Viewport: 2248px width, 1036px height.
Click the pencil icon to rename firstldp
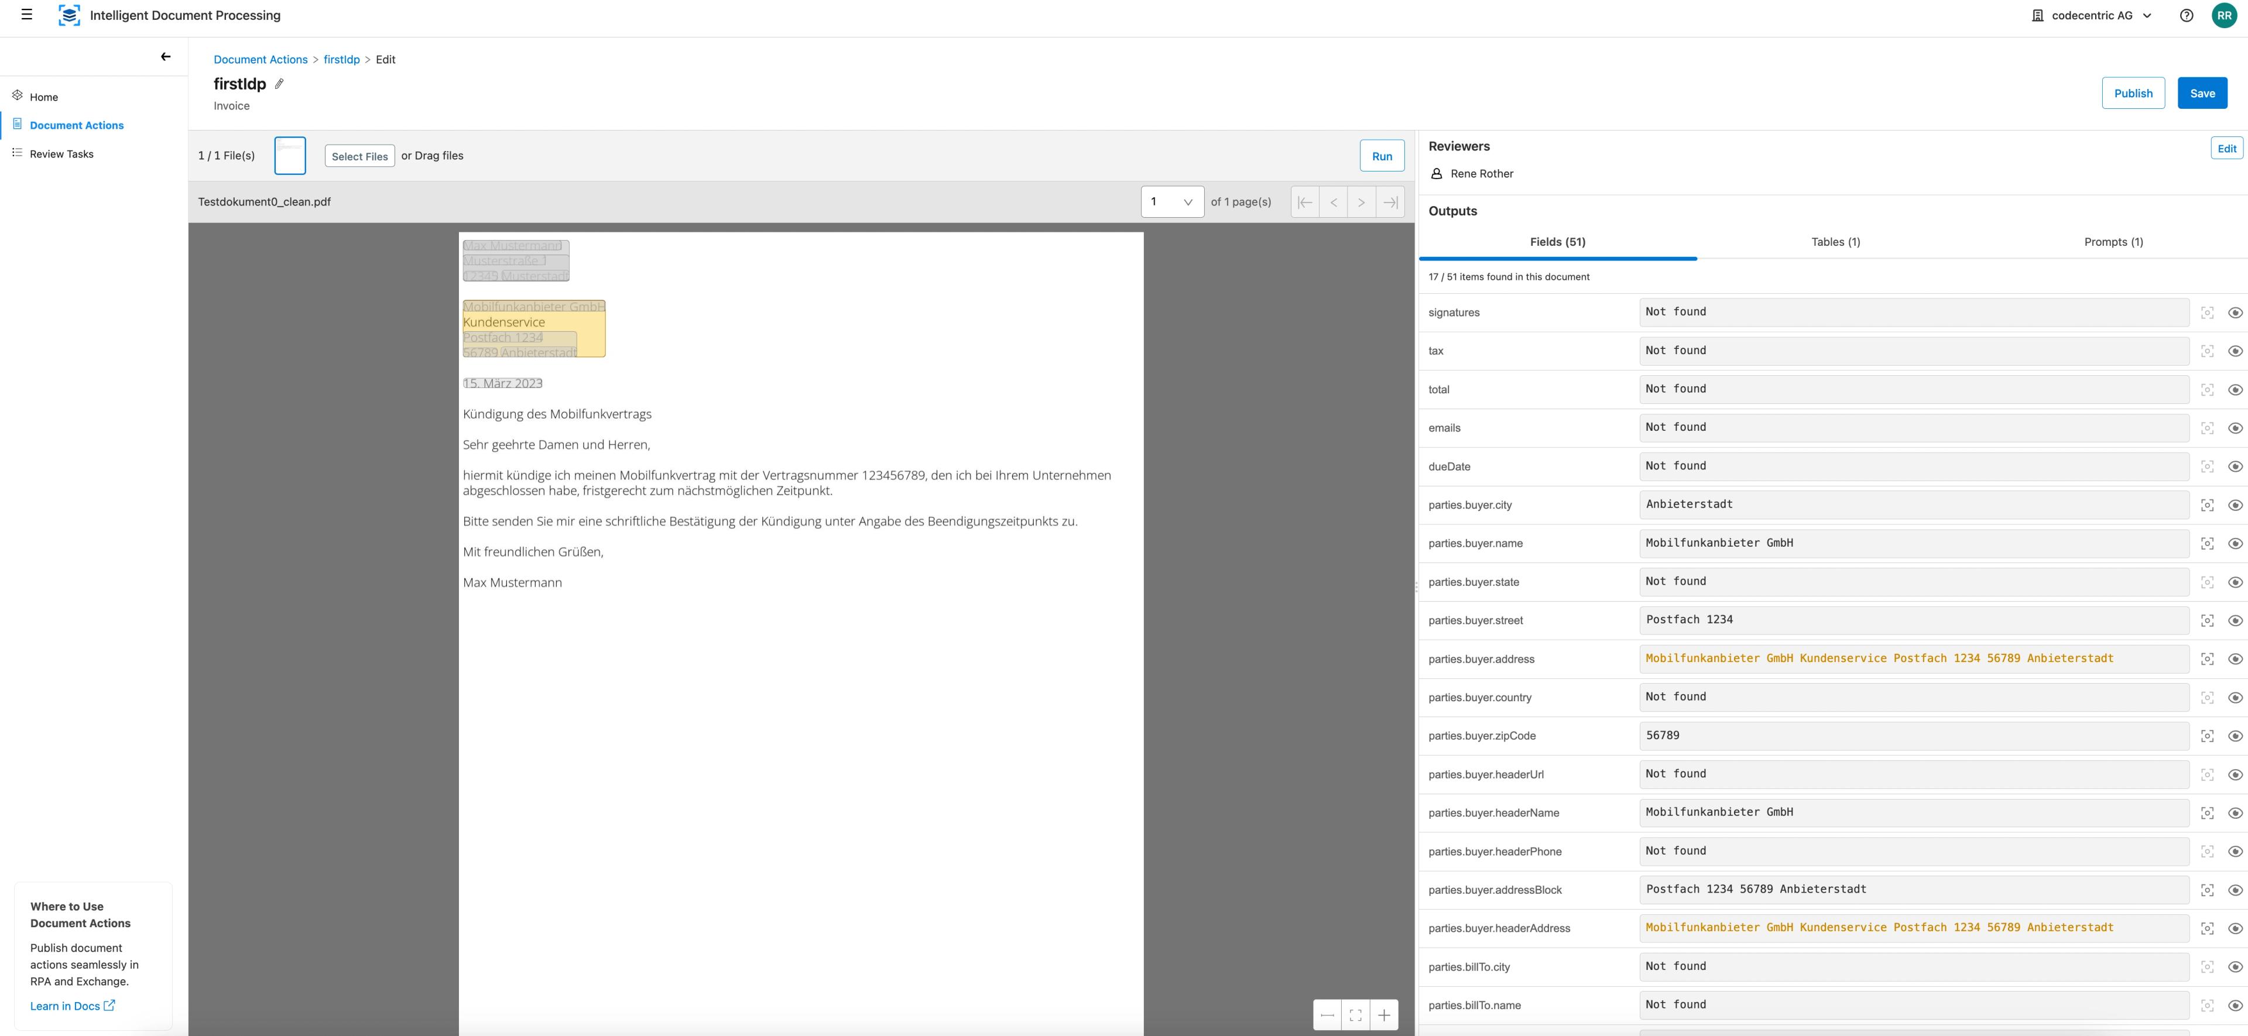pos(279,84)
